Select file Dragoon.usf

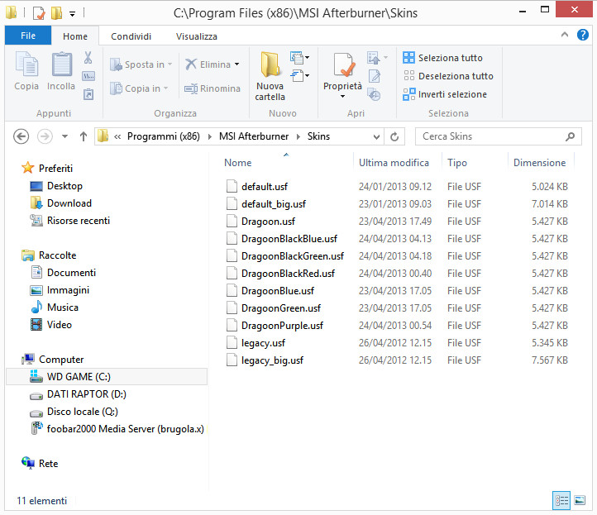pyautogui.click(x=268, y=222)
